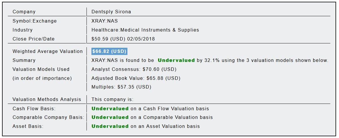
Task: Click Undervalued on Comparable Valuation basis
Action: (110, 117)
